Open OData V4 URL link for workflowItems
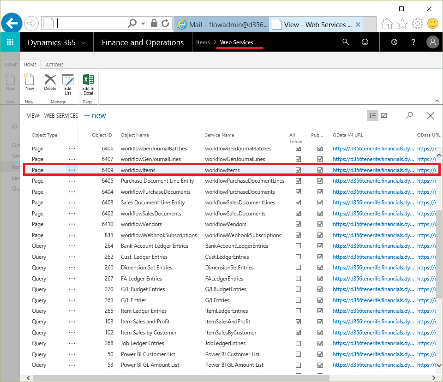The height and width of the screenshot is (382, 443). 373,170
